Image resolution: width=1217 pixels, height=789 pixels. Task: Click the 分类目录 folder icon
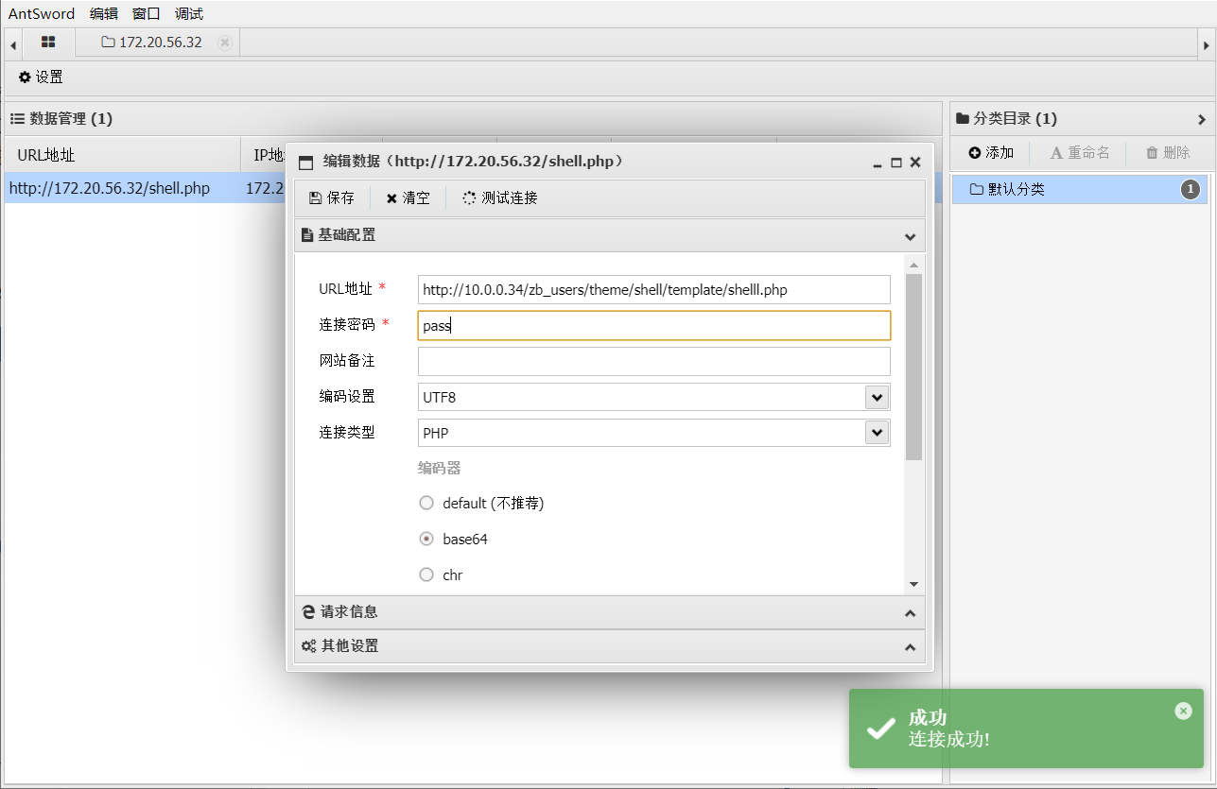click(963, 119)
